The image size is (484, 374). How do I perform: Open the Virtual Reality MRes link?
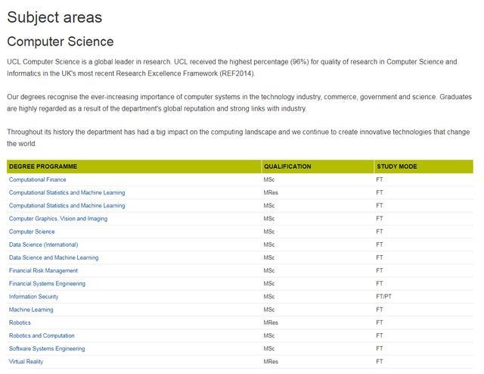click(26, 361)
